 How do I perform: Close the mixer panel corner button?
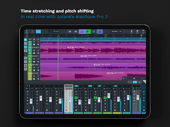coord(144,82)
